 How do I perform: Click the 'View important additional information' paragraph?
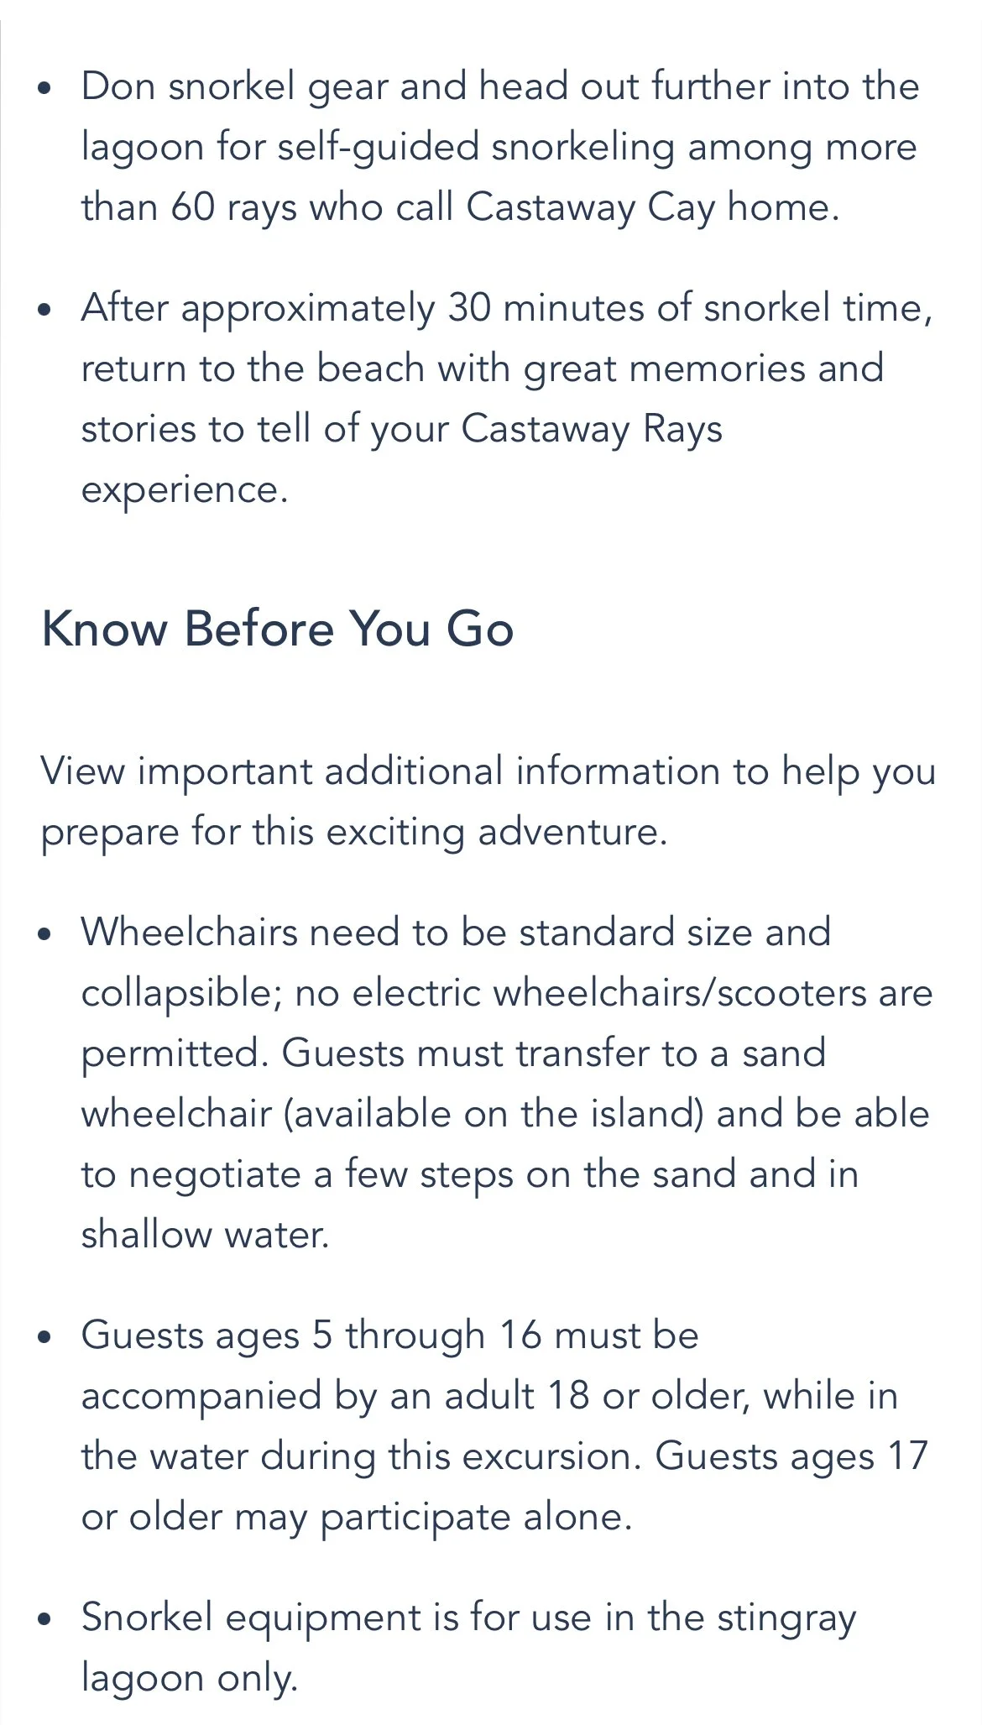click(488, 802)
